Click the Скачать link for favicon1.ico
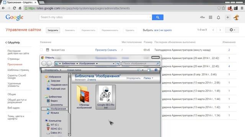Image resolution: width=245 pixels, height=137 pixels. [112, 50]
